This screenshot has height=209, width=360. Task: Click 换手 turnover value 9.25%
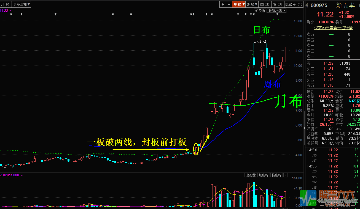click(328, 106)
